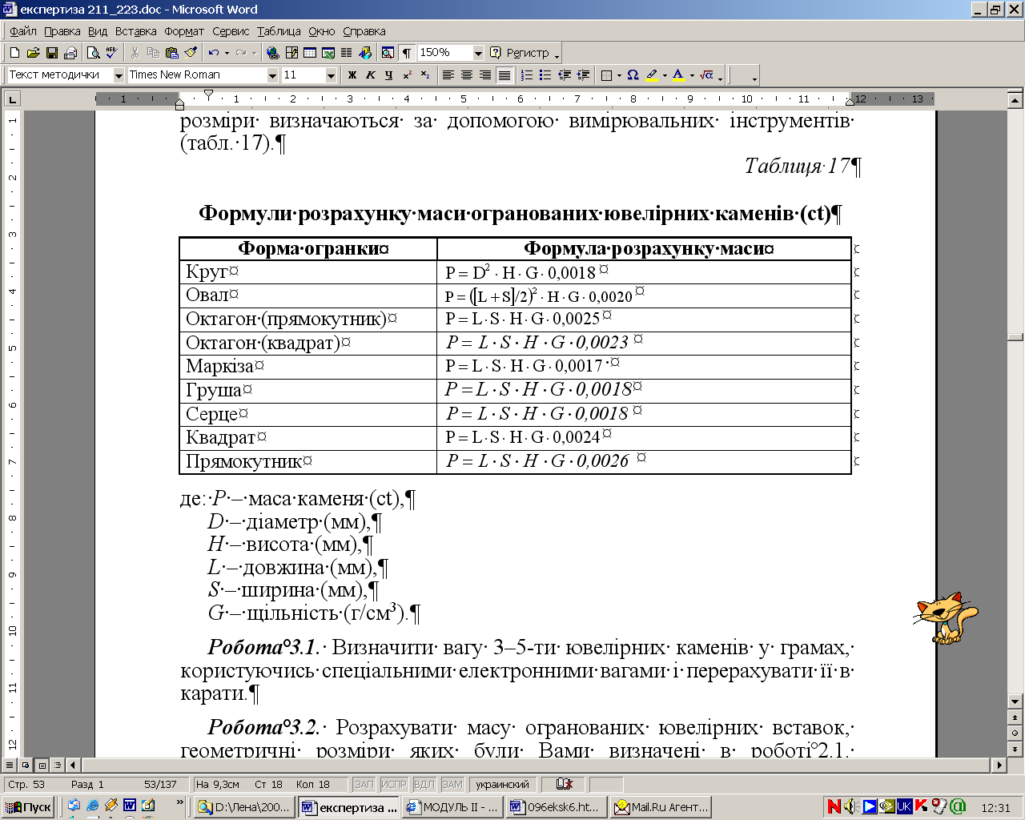1025x820 pixels.
Task: Undo the last action
Action: click(x=213, y=53)
